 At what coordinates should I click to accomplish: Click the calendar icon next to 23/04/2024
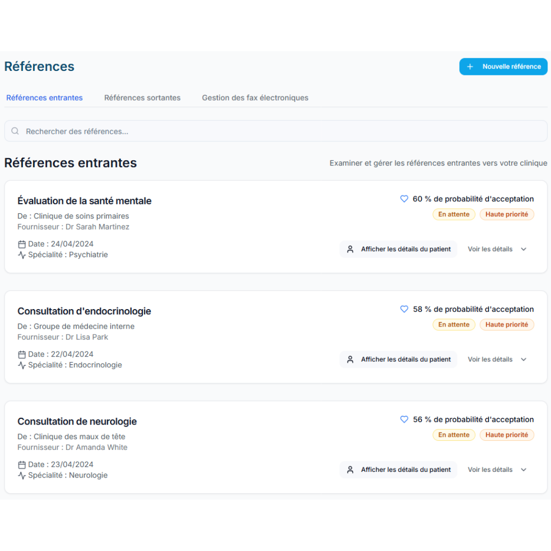point(22,465)
